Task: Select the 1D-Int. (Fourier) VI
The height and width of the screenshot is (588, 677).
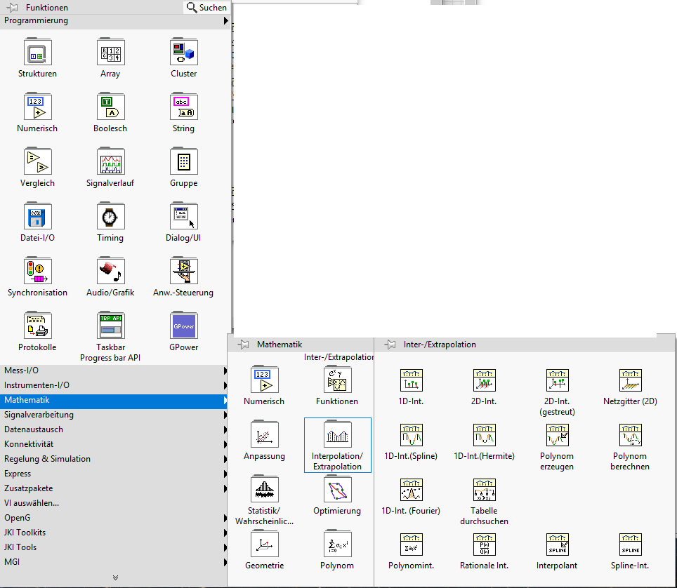Action: coord(411,490)
